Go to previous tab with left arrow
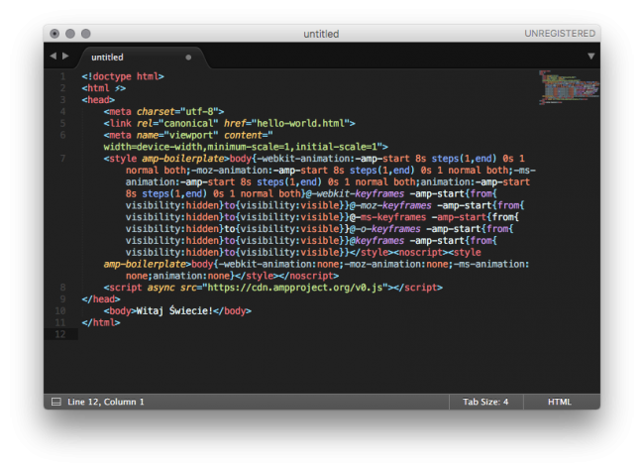Screen dimensions: 644x472 pyautogui.click(x=53, y=56)
